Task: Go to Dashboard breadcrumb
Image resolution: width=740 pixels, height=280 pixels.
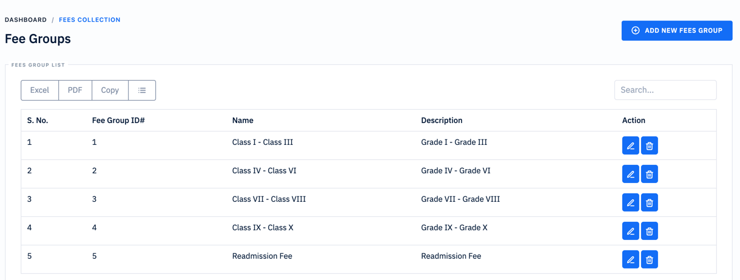Action: [25, 20]
